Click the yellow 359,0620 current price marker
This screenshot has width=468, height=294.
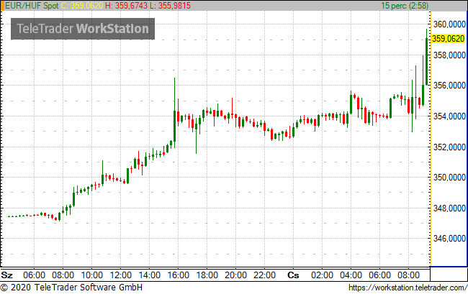(448, 38)
